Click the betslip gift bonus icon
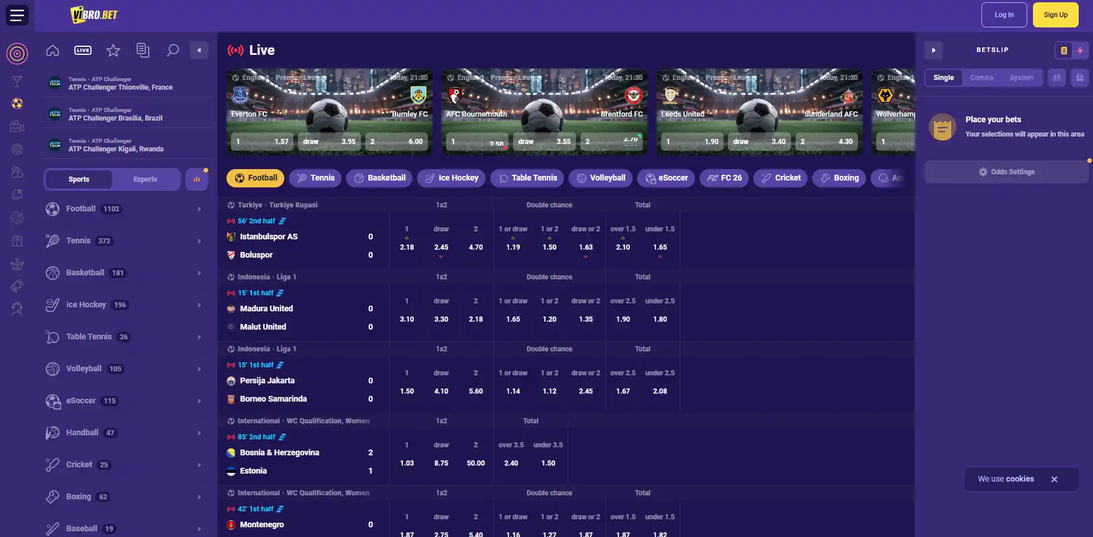The height and width of the screenshot is (537, 1093). pos(1080,78)
